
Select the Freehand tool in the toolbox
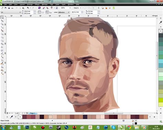(2, 27)
